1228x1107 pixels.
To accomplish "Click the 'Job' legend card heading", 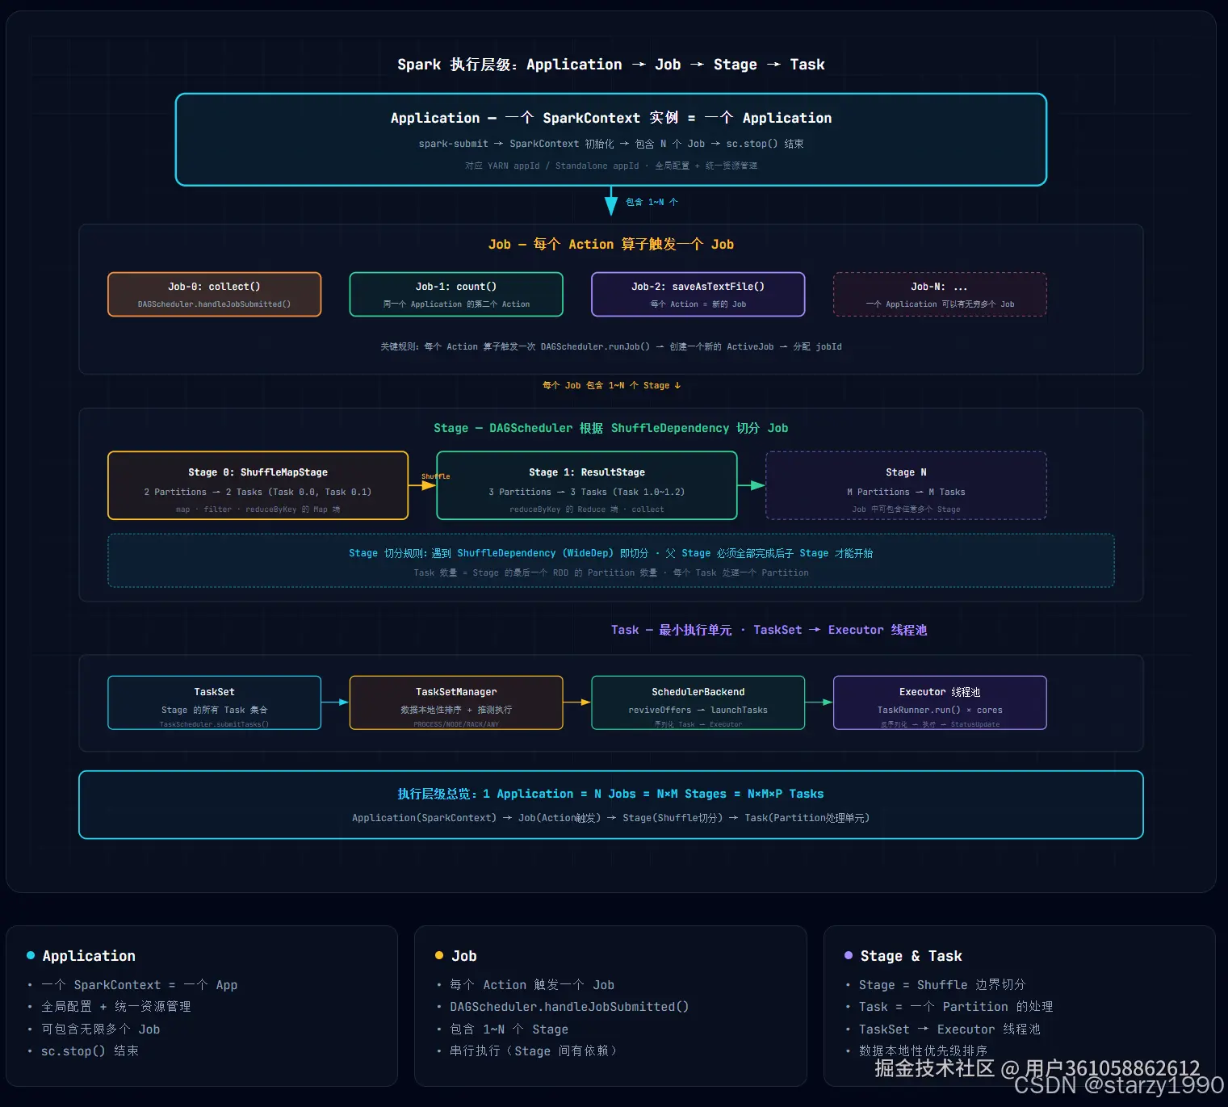I will (x=464, y=956).
